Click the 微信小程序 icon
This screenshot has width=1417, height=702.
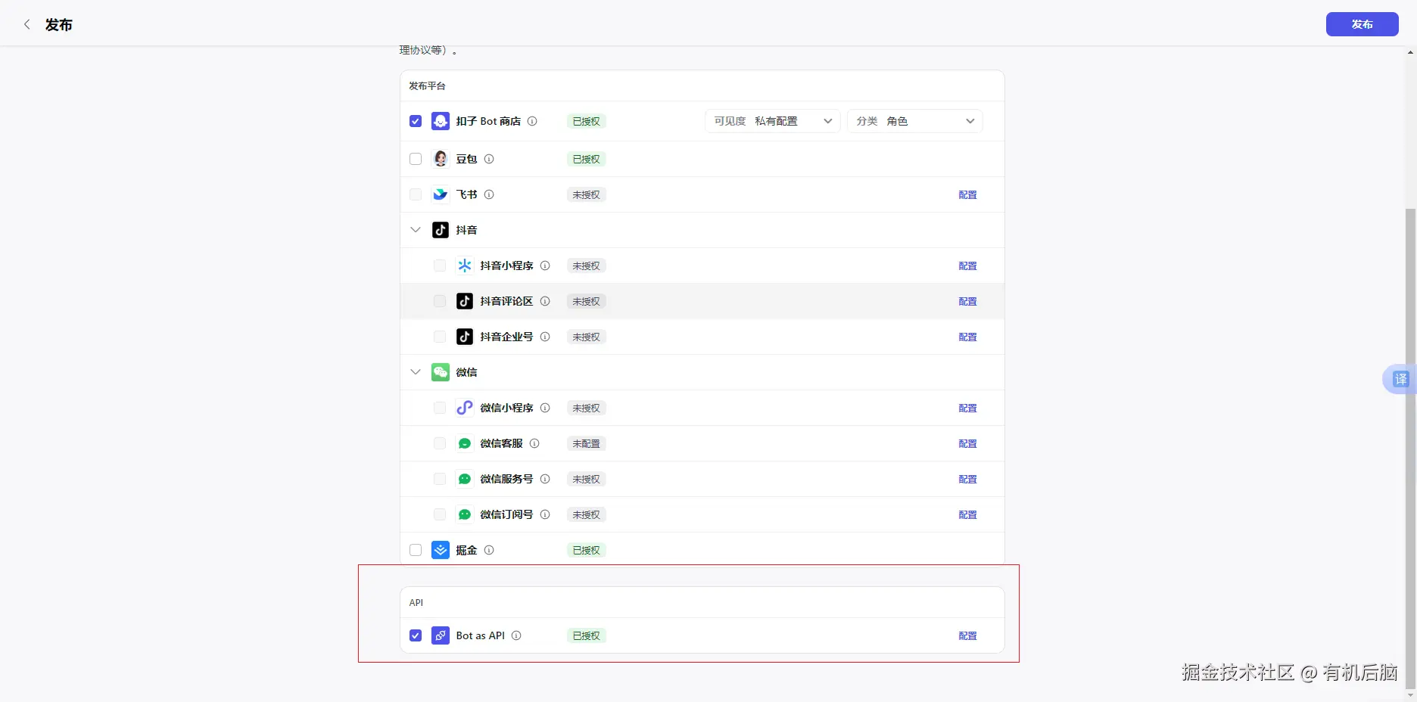pyautogui.click(x=465, y=408)
